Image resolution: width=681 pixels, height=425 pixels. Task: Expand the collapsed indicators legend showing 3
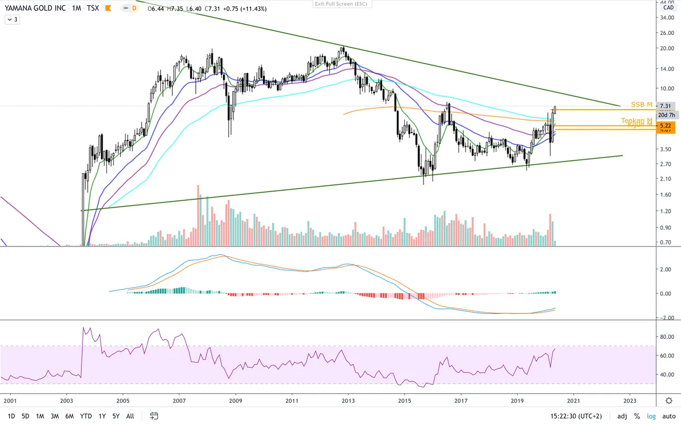tap(12, 20)
